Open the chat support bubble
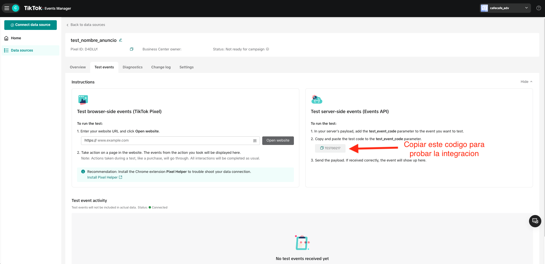Screen dimensions: 545x264 tap(535, 221)
